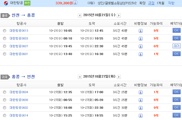Open 대한항공0604 flight link

coord(19,92)
